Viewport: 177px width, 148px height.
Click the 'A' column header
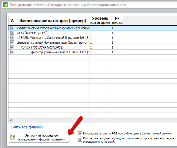pos(12,20)
